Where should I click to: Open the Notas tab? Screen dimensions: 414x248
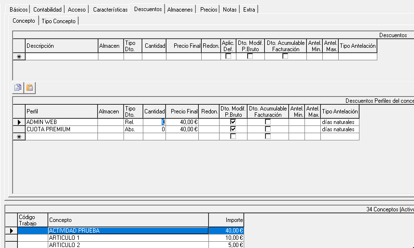[230, 10]
